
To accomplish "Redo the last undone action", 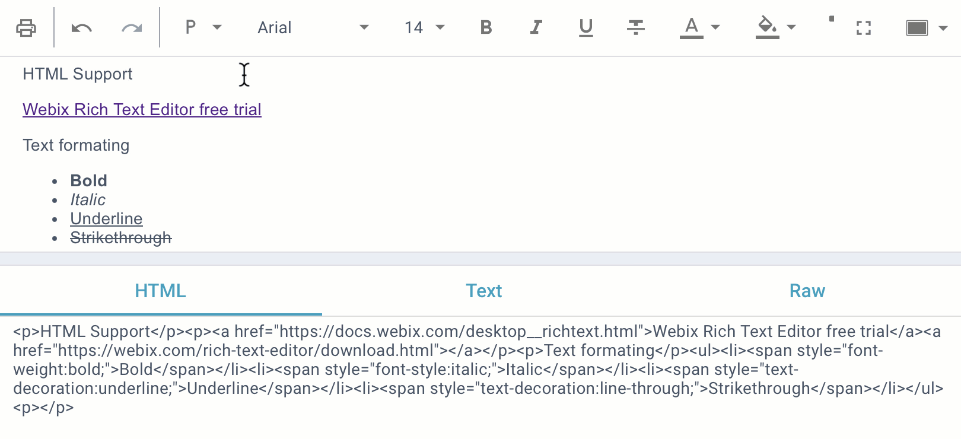I will [132, 28].
